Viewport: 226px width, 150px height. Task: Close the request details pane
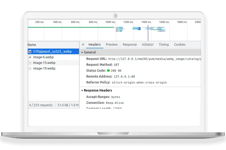(x=83, y=45)
